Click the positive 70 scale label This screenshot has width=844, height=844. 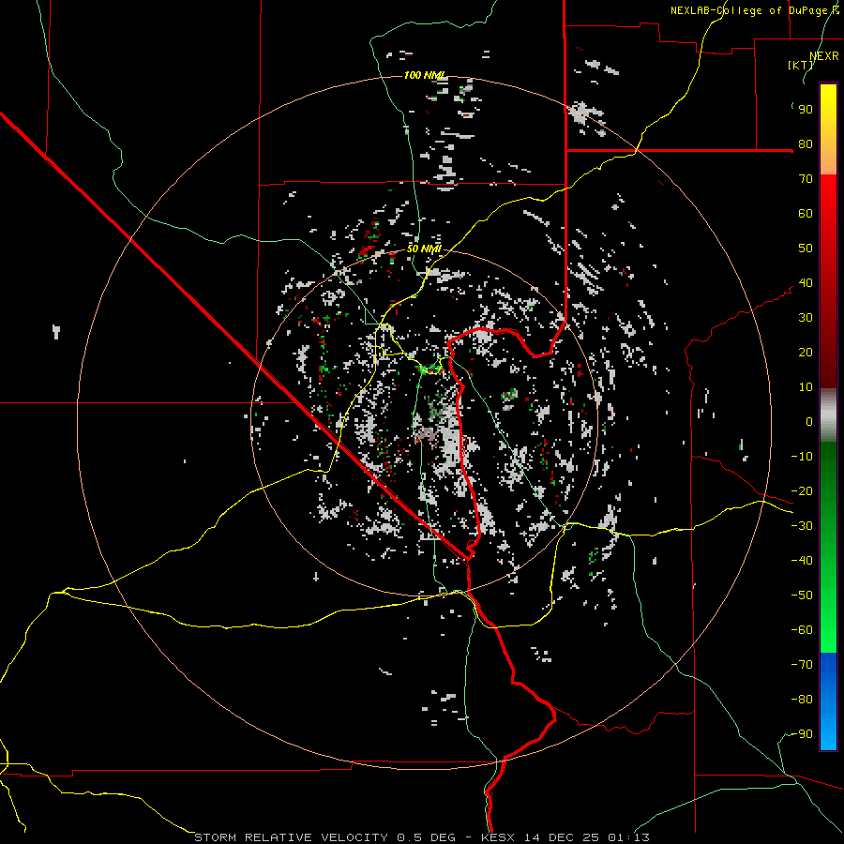(x=806, y=179)
